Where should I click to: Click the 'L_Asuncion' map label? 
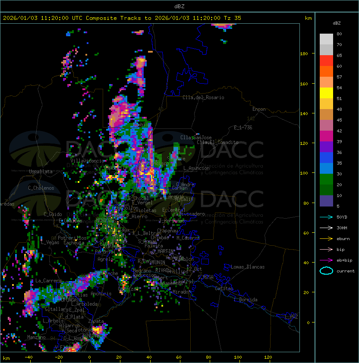tap(196, 168)
